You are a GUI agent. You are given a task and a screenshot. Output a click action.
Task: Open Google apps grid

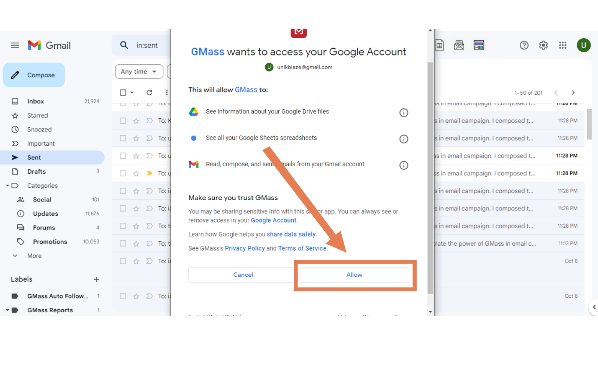(563, 45)
